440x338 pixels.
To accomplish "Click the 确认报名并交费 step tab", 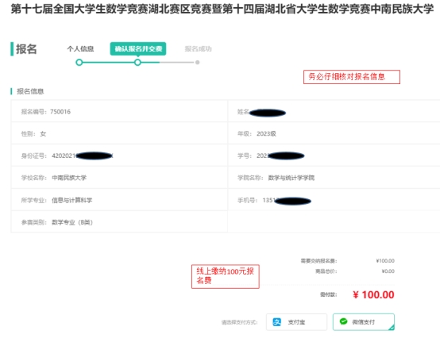I will click(x=138, y=48).
